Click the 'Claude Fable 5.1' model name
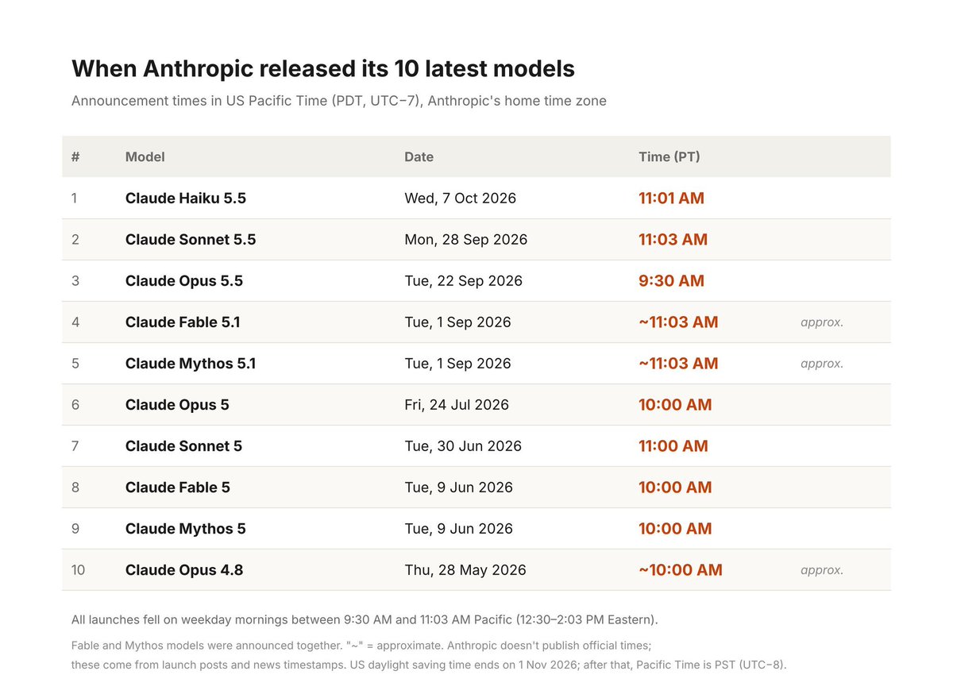Viewport: 953px width, 698px height. pyautogui.click(x=183, y=322)
